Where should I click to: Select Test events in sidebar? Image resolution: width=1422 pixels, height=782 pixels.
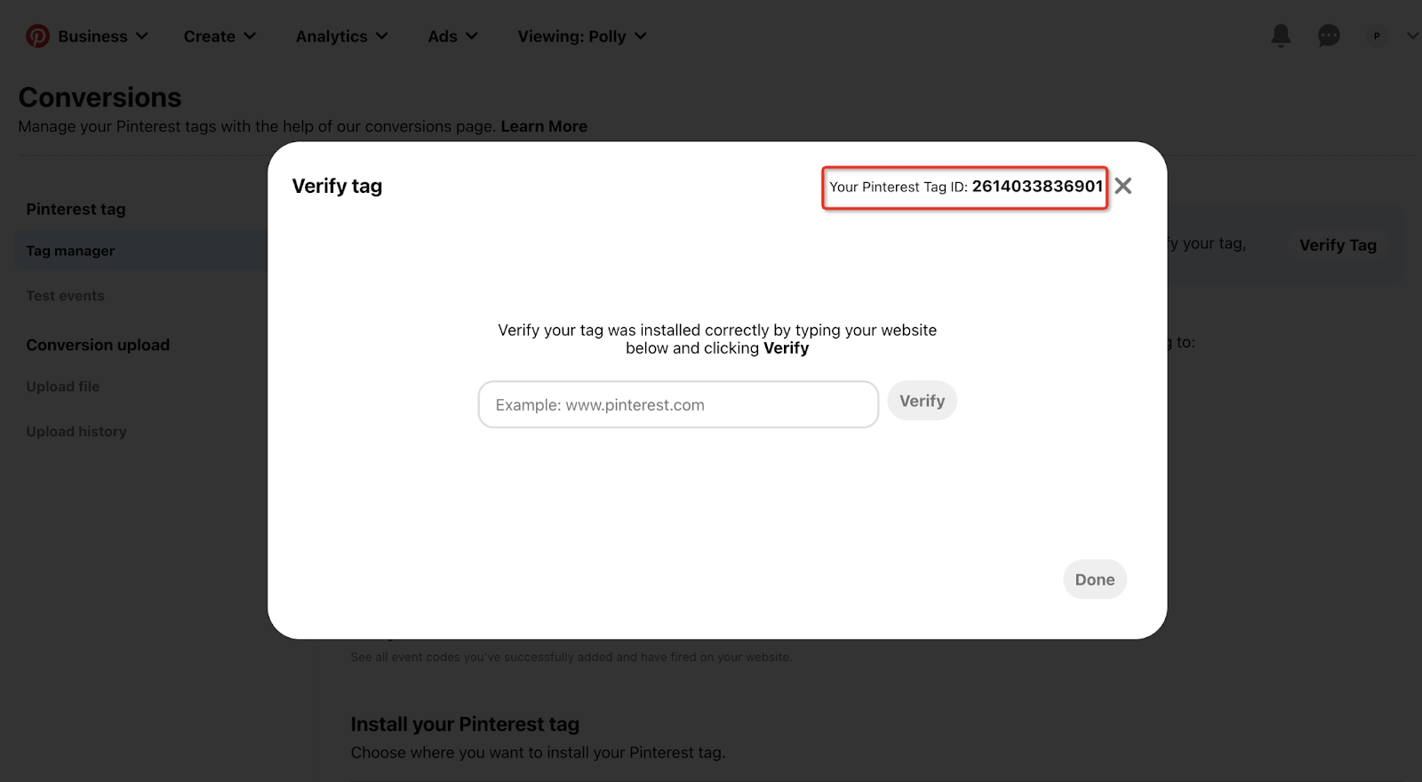point(65,296)
